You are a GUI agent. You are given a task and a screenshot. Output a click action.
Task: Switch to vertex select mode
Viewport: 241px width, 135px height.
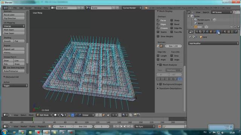[x=97, y=115]
